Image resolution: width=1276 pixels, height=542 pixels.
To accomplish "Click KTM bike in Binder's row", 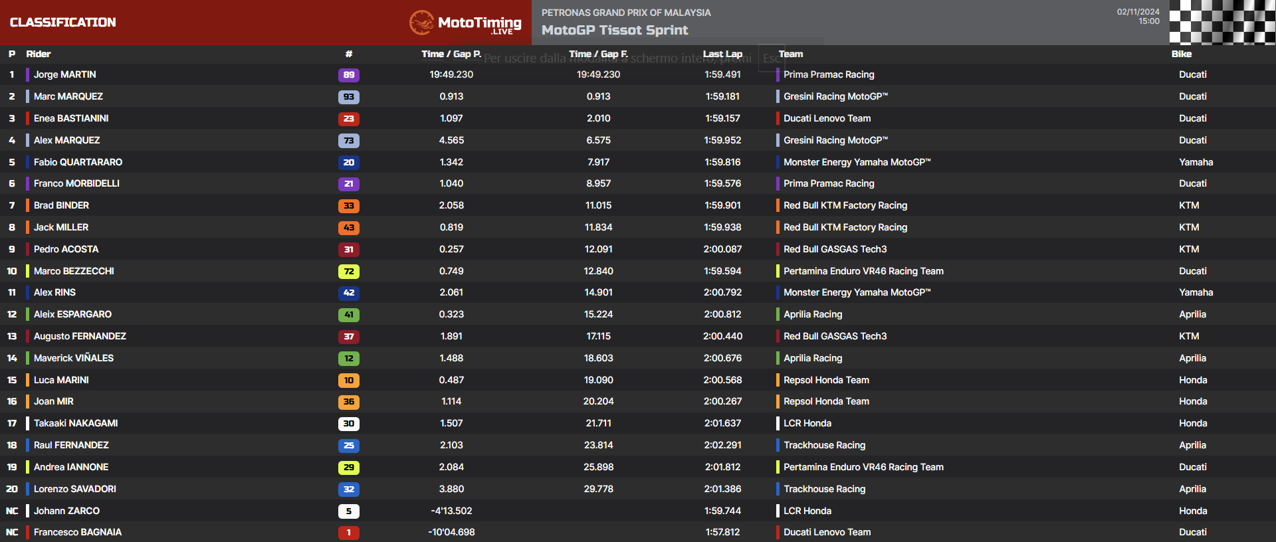I will point(1189,205).
